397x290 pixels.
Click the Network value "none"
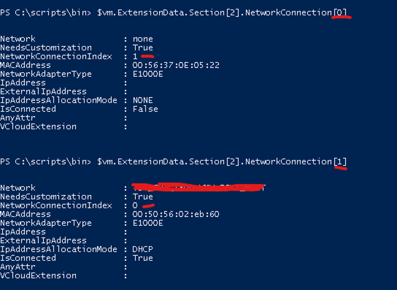pyautogui.click(x=143, y=39)
